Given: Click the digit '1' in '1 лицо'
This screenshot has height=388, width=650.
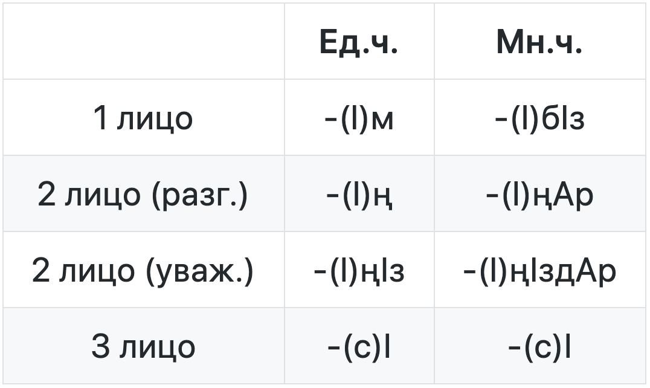Looking at the screenshot, I should 101,118.
